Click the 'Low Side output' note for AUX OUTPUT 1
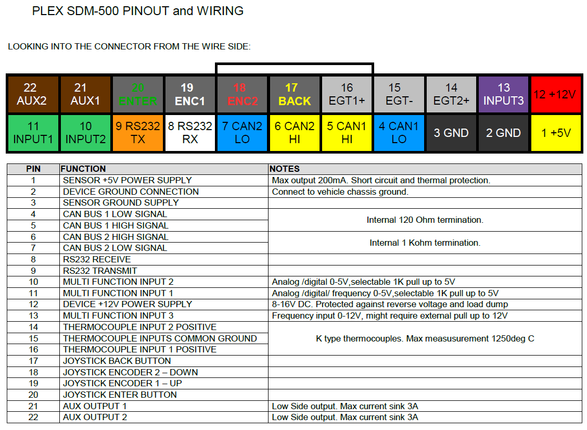 [x=345, y=406]
